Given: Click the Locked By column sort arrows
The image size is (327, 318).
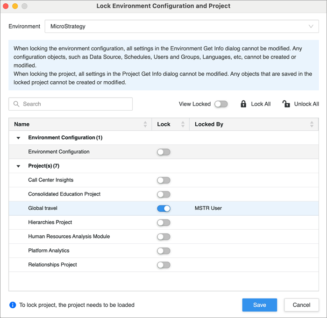Looking at the screenshot, I should (312, 124).
